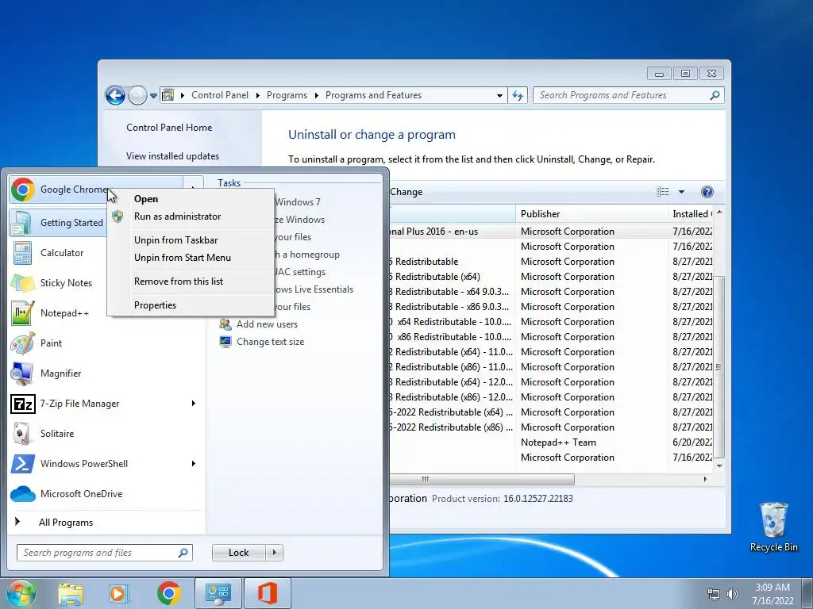Click the Windows Start orb
Image resolution: width=813 pixels, height=609 pixels.
[x=21, y=593]
